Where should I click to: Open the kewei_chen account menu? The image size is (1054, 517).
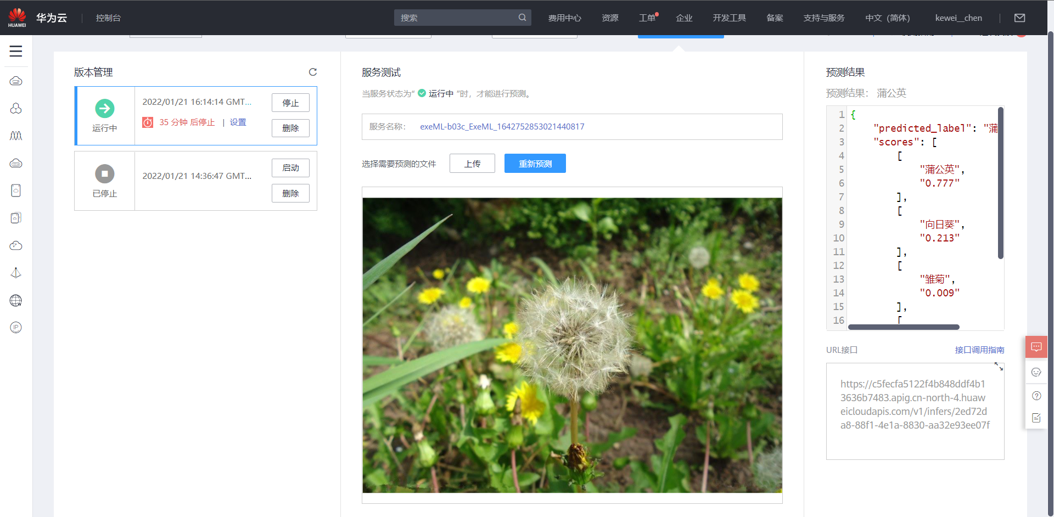click(958, 18)
